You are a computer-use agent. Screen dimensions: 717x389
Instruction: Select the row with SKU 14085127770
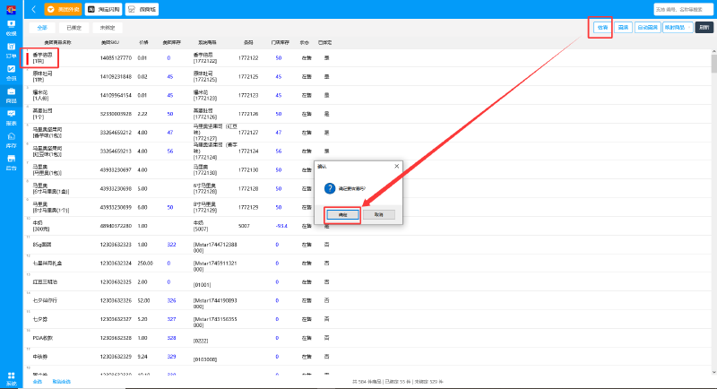pos(368,58)
